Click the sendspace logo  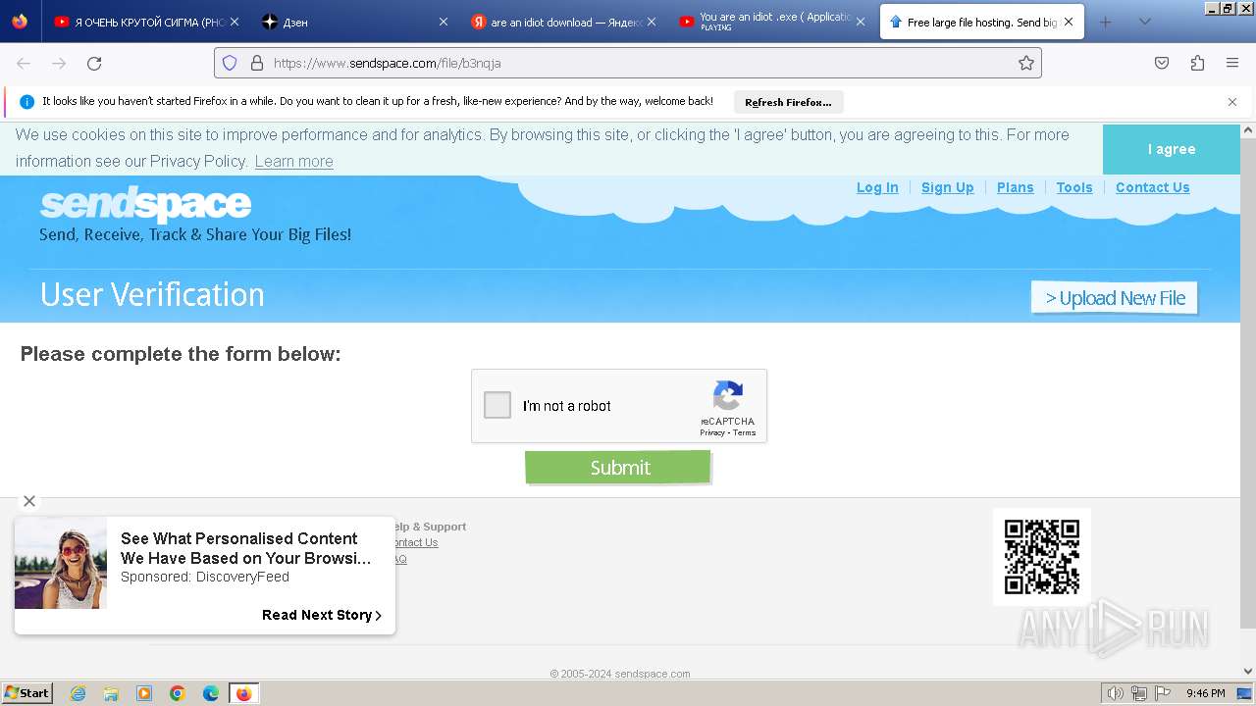pyautogui.click(x=145, y=204)
